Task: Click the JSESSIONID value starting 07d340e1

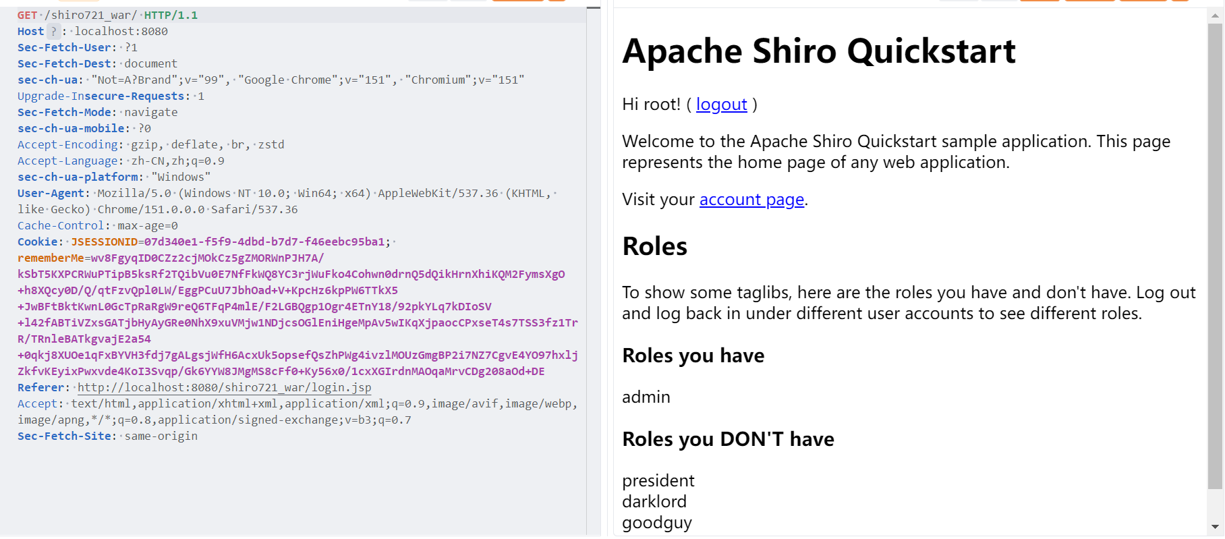Action: [264, 242]
